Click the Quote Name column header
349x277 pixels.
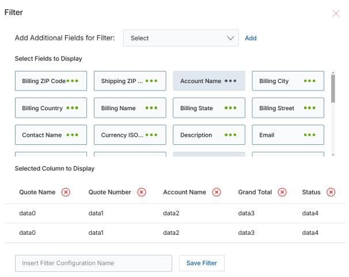tap(37, 192)
